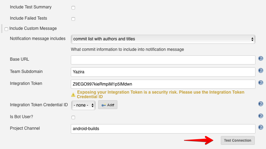The width and height of the screenshot is (266, 149).
Task: Click the yellow security warning icon
Action: pyautogui.click(x=73, y=95)
